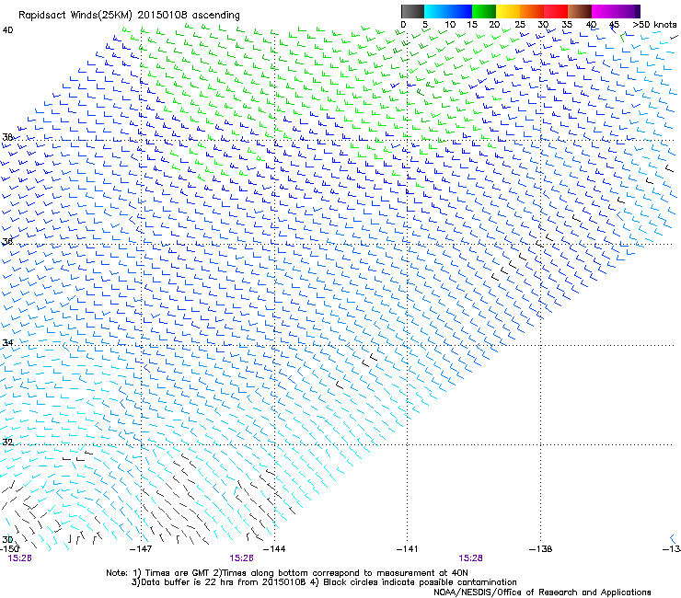Click the purple 15:26 time near -144

pyautogui.click(x=241, y=558)
